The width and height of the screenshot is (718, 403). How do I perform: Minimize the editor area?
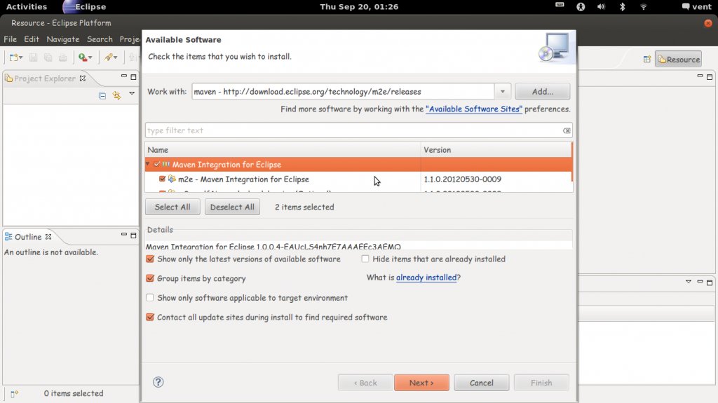click(x=700, y=76)
